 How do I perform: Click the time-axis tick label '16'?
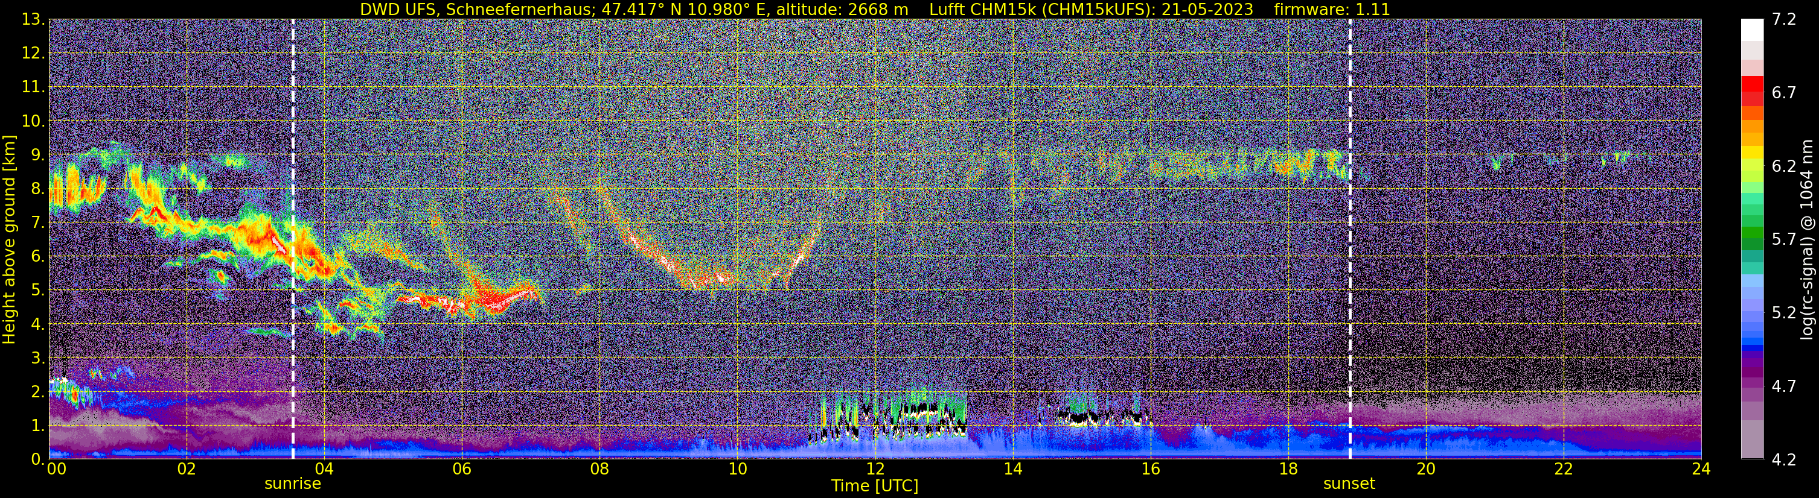1150,469
